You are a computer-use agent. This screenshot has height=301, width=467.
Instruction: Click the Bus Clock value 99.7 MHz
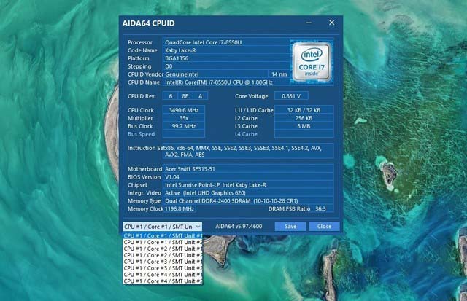(184, 126)
